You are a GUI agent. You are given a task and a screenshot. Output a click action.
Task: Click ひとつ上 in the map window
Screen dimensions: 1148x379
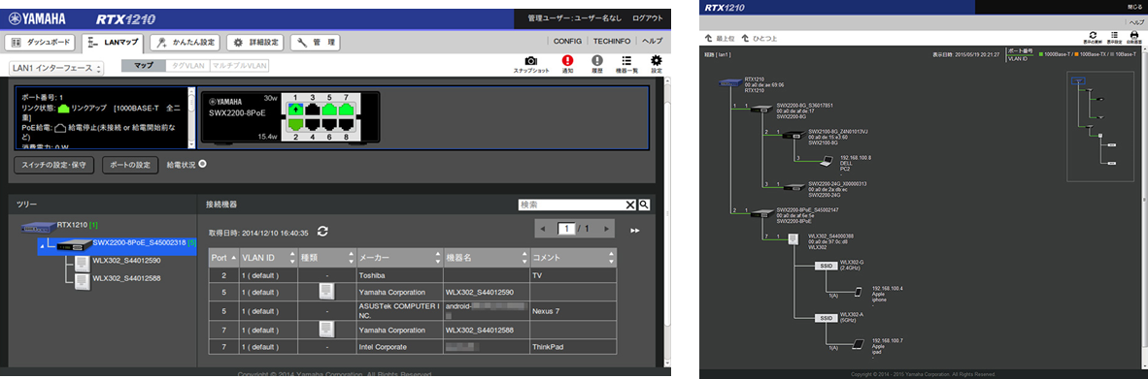click(760, 37)
